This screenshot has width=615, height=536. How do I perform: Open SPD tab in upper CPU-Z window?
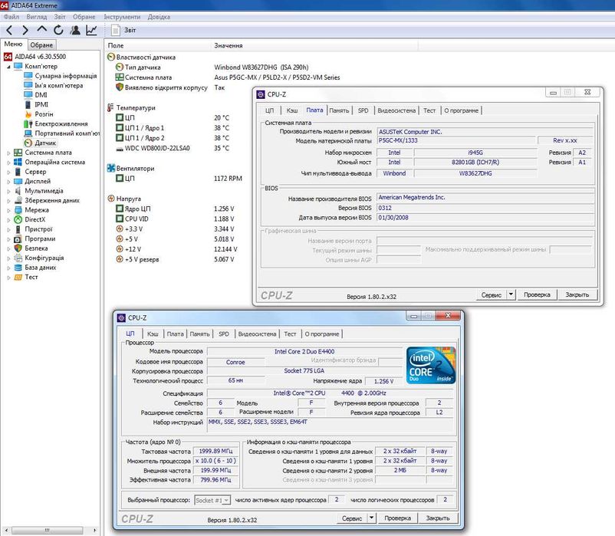pos(363,110)
